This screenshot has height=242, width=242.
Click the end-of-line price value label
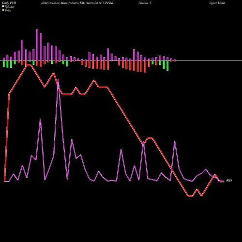click(x=229, y=181)
